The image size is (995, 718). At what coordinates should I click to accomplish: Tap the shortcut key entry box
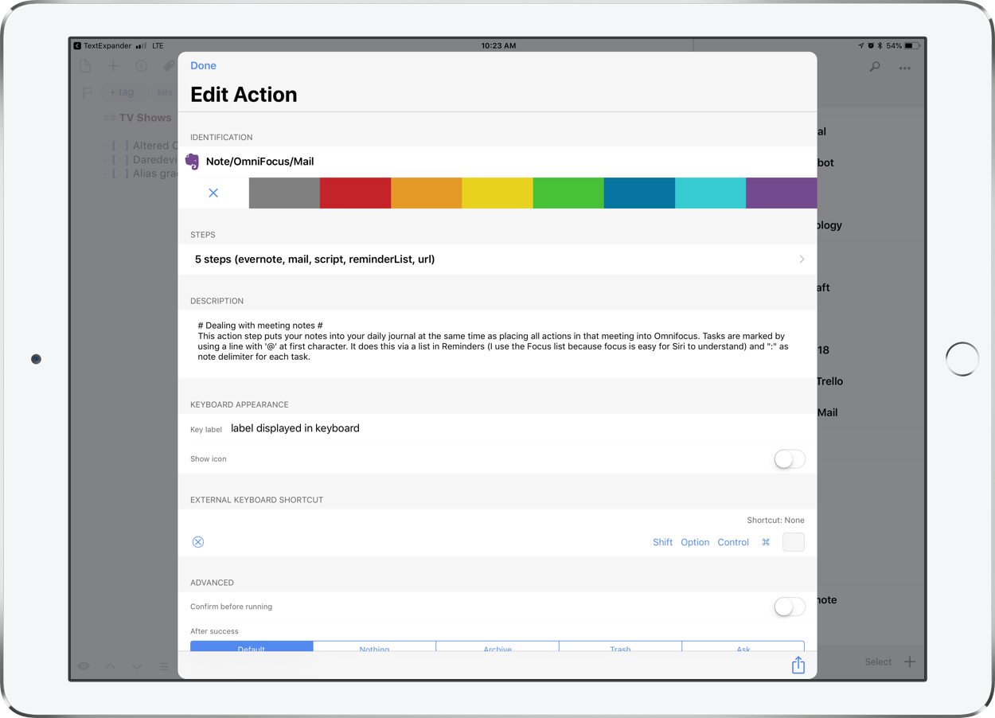(x=794, y=542)
